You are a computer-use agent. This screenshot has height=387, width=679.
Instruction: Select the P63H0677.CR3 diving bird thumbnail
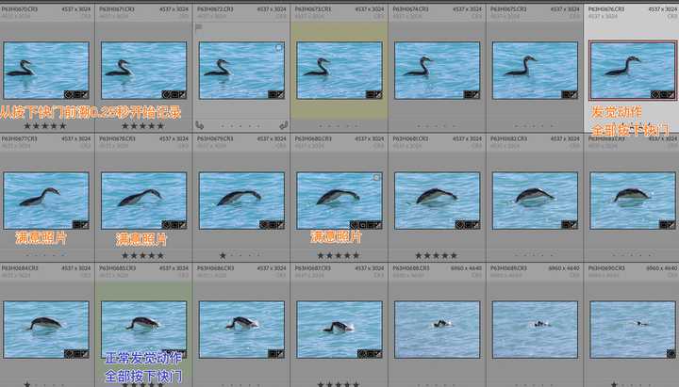pyautogui.click(x=46, y=201)
